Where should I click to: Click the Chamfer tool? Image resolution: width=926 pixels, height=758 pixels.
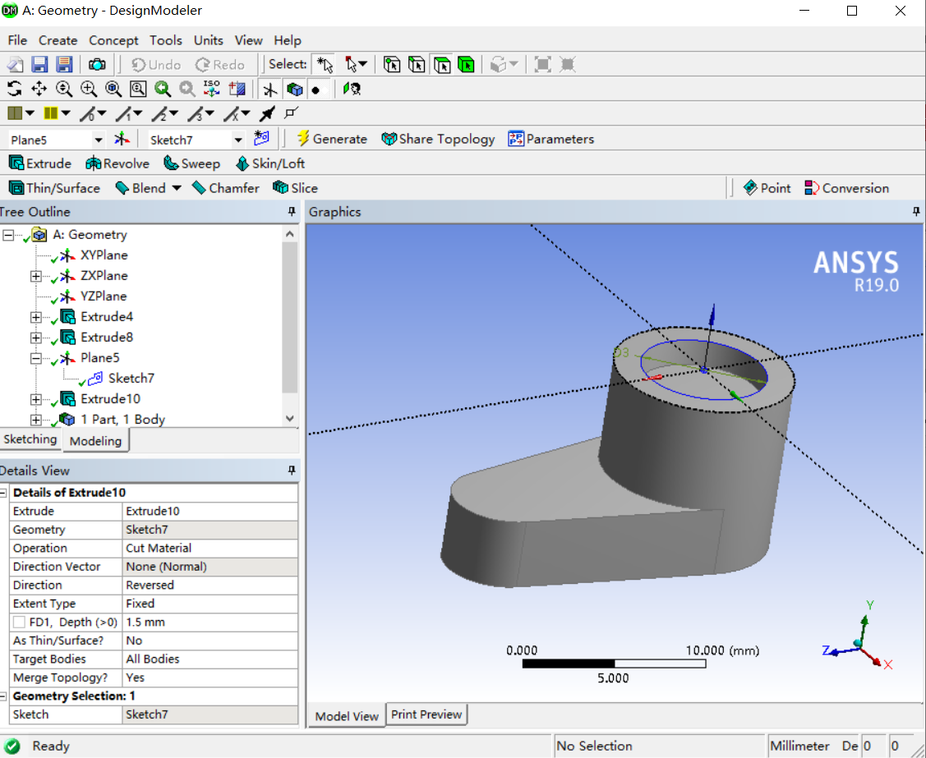point(226,188)
